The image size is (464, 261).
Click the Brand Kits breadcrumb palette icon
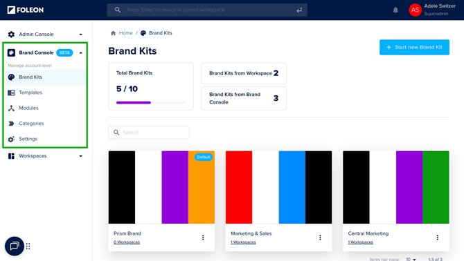143,33
